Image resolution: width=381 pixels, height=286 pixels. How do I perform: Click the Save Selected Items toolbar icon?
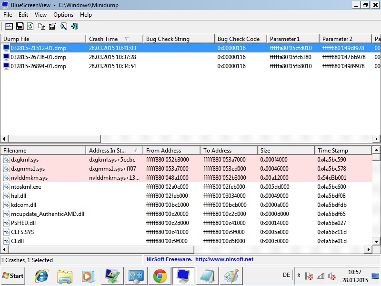point(20,26)
